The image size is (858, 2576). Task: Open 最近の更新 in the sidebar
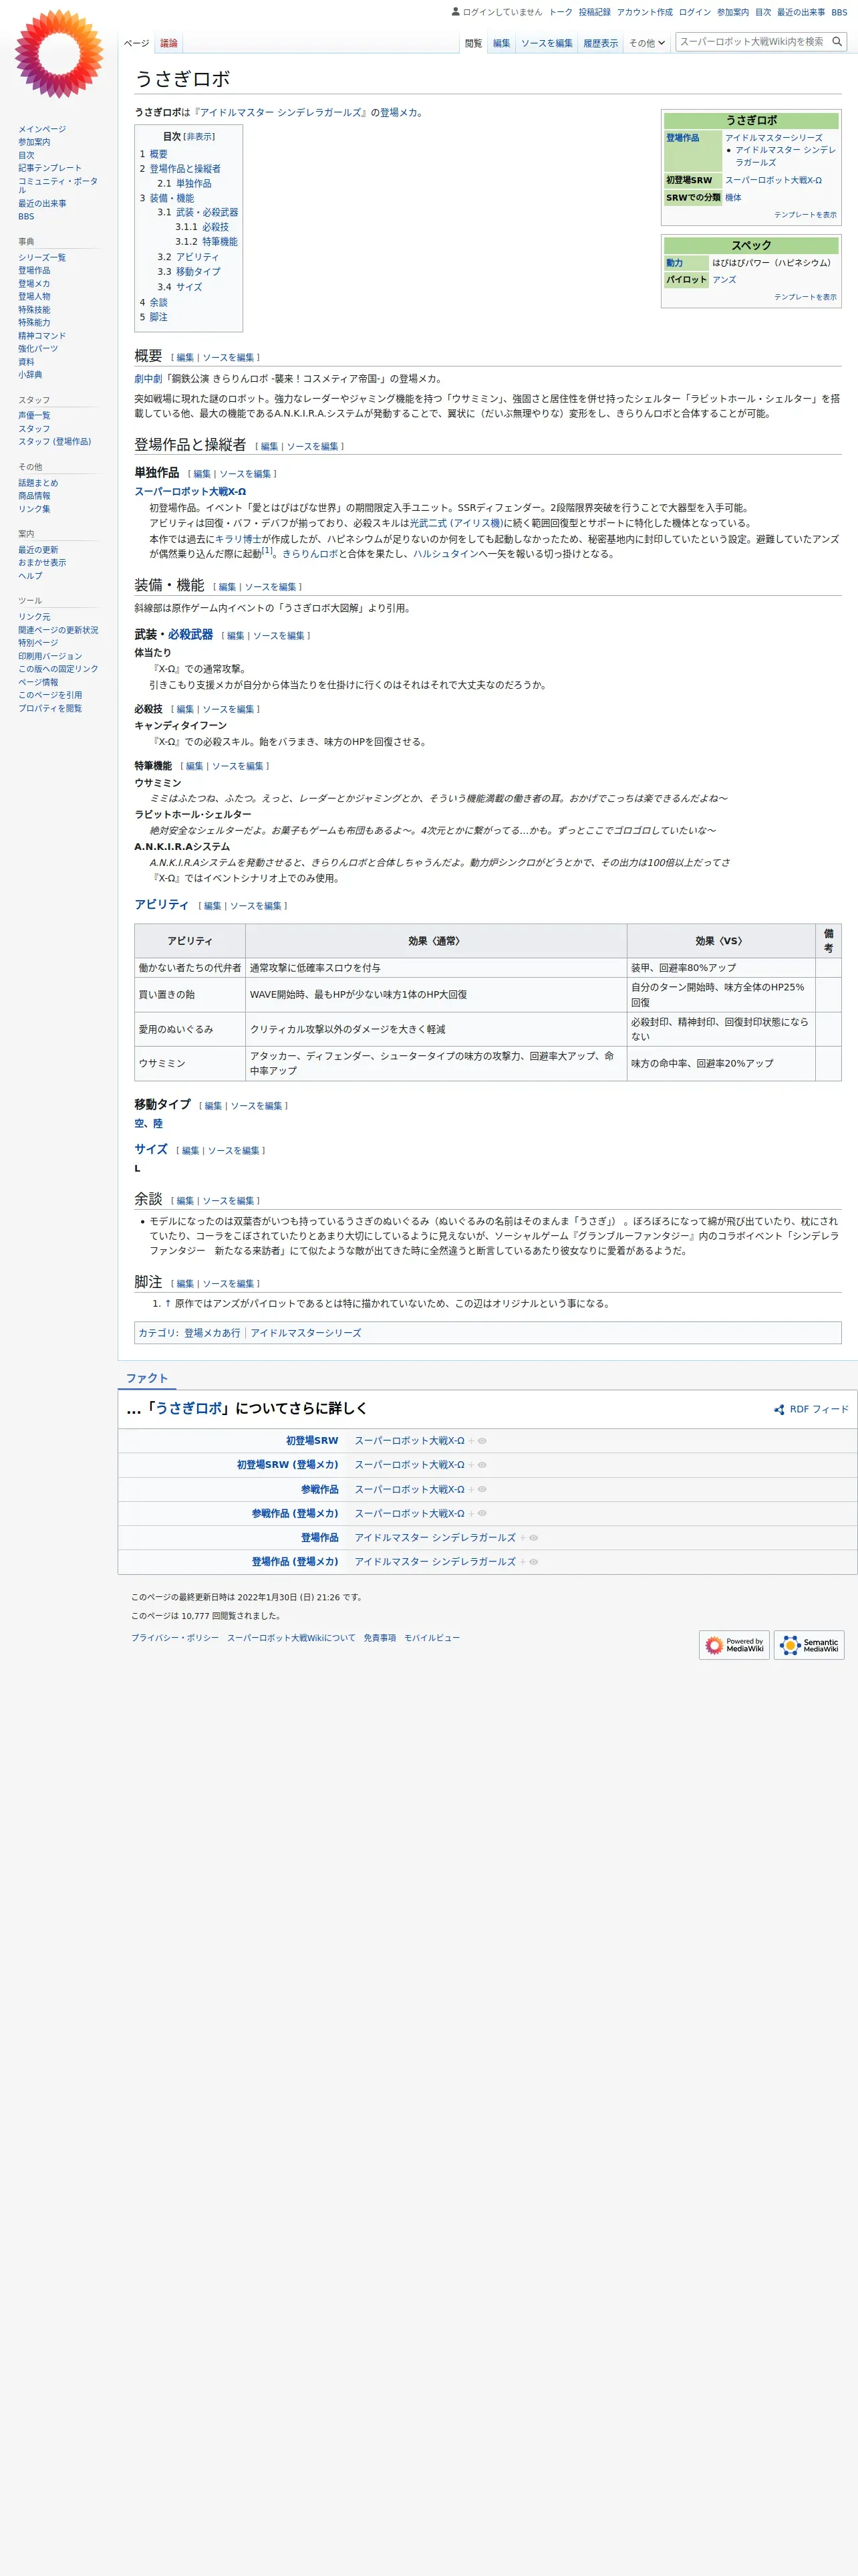[38, 550]
